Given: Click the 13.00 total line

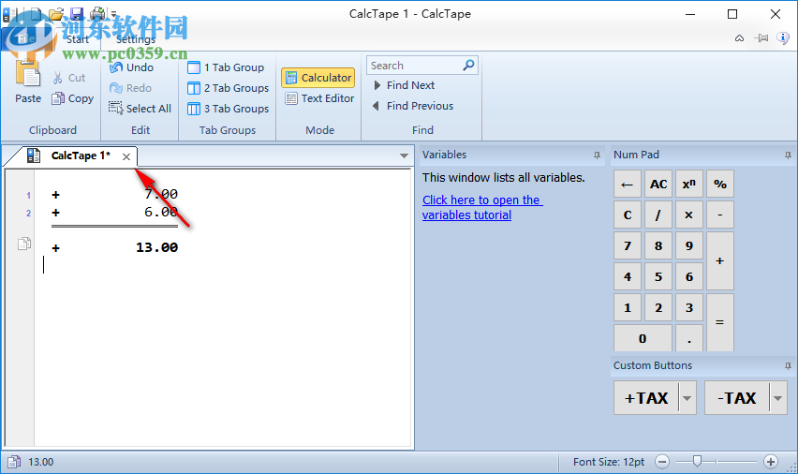Looking at the screenshot, I should (x=115, y=247).
